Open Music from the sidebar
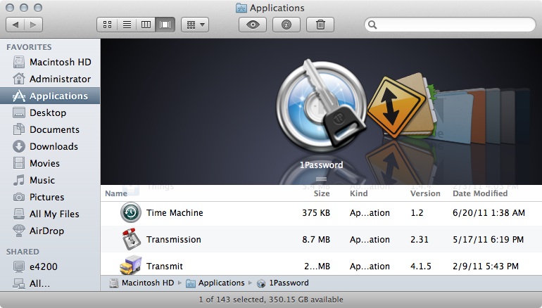This screenshot has width=542, height=308. pyautogui.click(x=50, y=180)
